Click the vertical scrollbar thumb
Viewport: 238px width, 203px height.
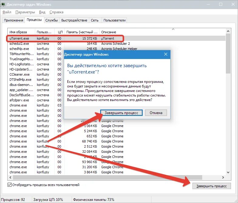click(228, 54)
